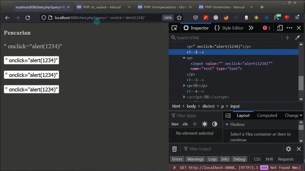This screenshot has width=305, height=171.
Task: Clear the web console output
Action: pyautogui.click(x=174, y=149)
